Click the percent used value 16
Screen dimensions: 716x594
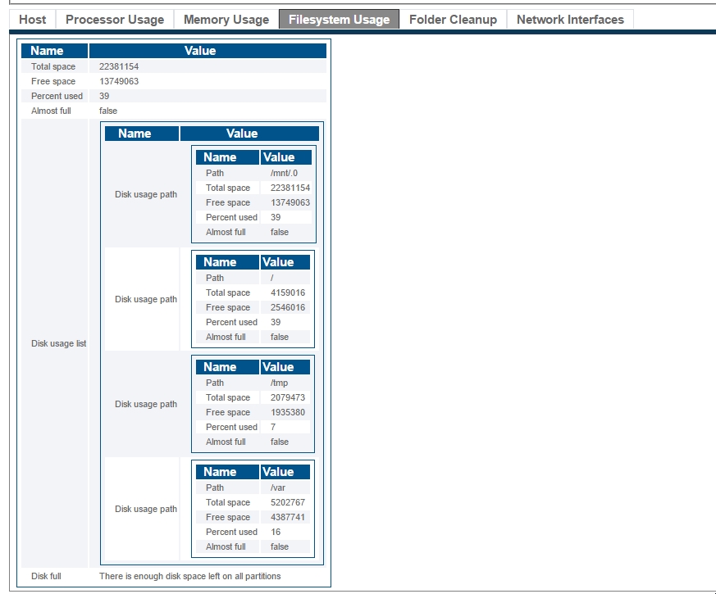pyautogui.click(x=276, y=532)
